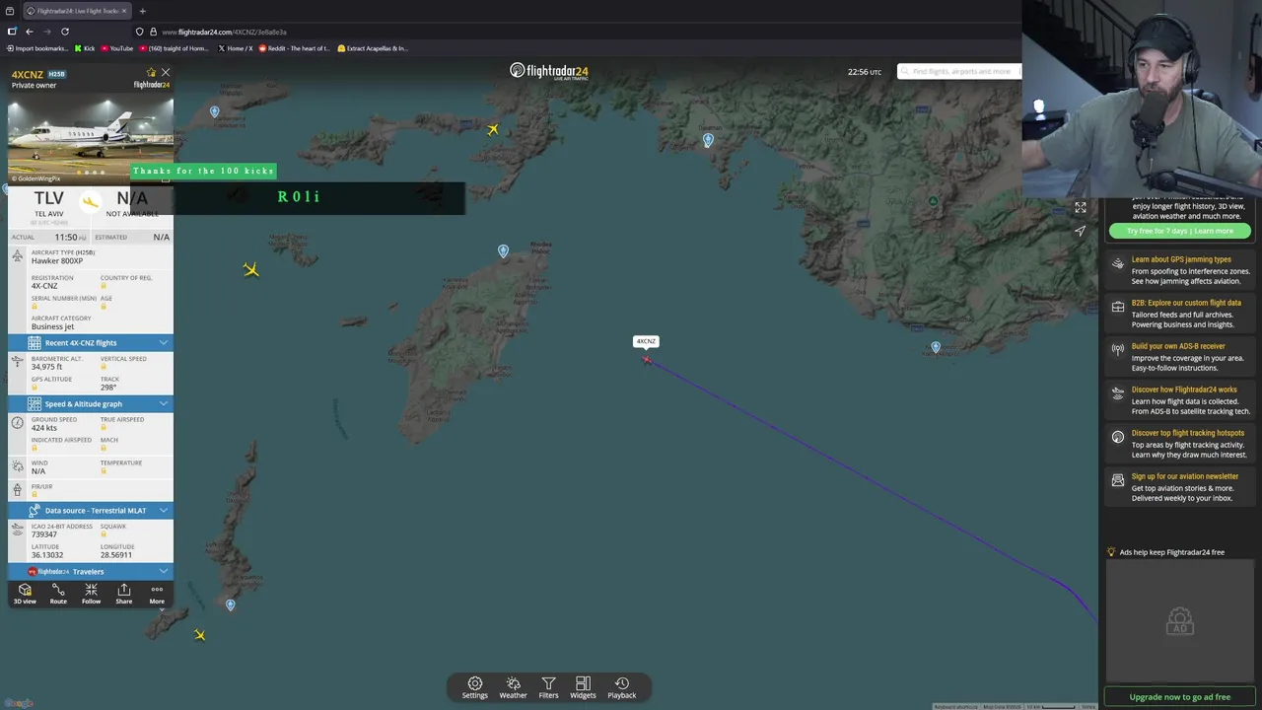The height and width of the screenshot is (710, 1262).
Task: Click the site security padlock icon
Action: coord(153,32)
